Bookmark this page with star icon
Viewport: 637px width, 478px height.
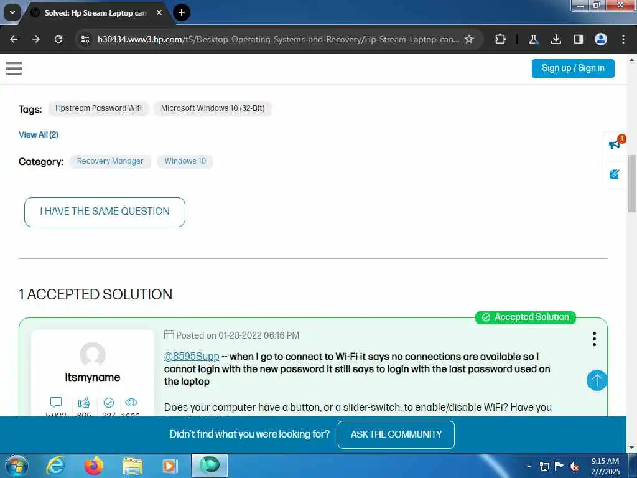469,39
